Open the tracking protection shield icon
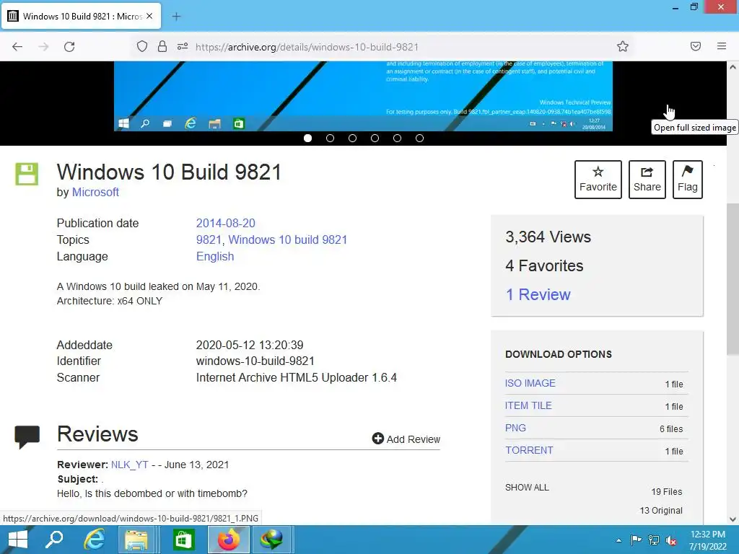The width and height of the screenshot is (739, 554). (142, 47)
